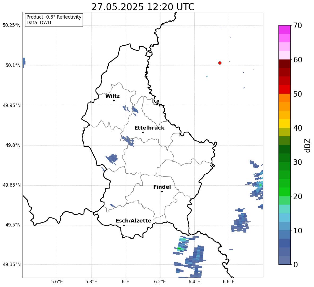The height and width of the screenshot is (287, 314).
Task: Click the 50.1°N latitude label
Action: click(x=13, y=65)
